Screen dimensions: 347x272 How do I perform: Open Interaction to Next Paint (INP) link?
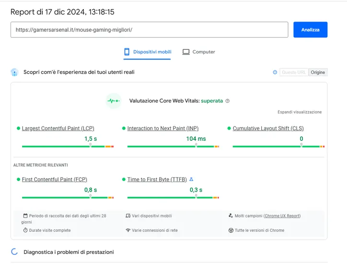tap(163, 128)
